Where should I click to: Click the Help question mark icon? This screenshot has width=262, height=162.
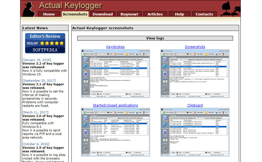click(137, 54)
